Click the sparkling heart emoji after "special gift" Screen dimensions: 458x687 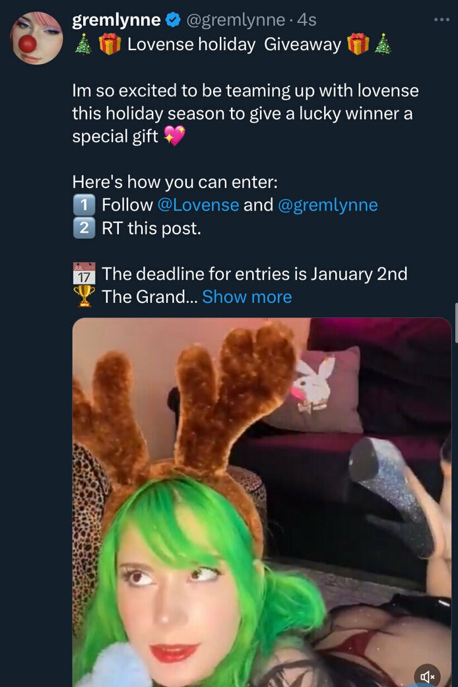174,137
